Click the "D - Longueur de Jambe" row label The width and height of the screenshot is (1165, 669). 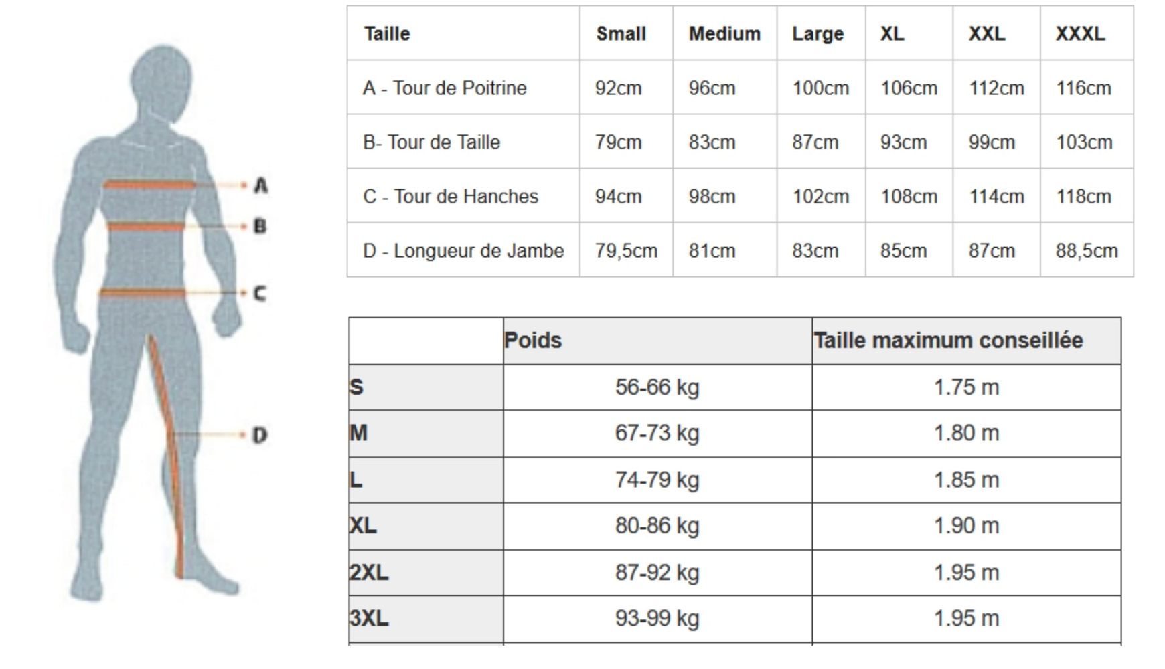[x=463, y=251]
